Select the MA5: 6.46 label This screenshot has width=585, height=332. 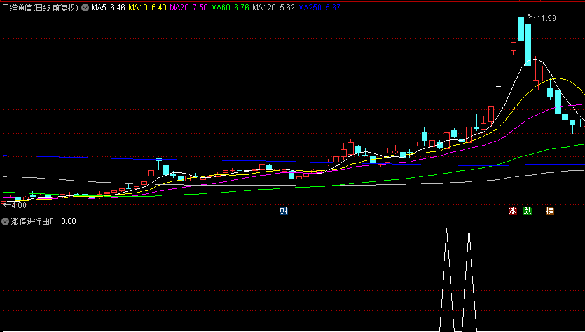point(107,8)
